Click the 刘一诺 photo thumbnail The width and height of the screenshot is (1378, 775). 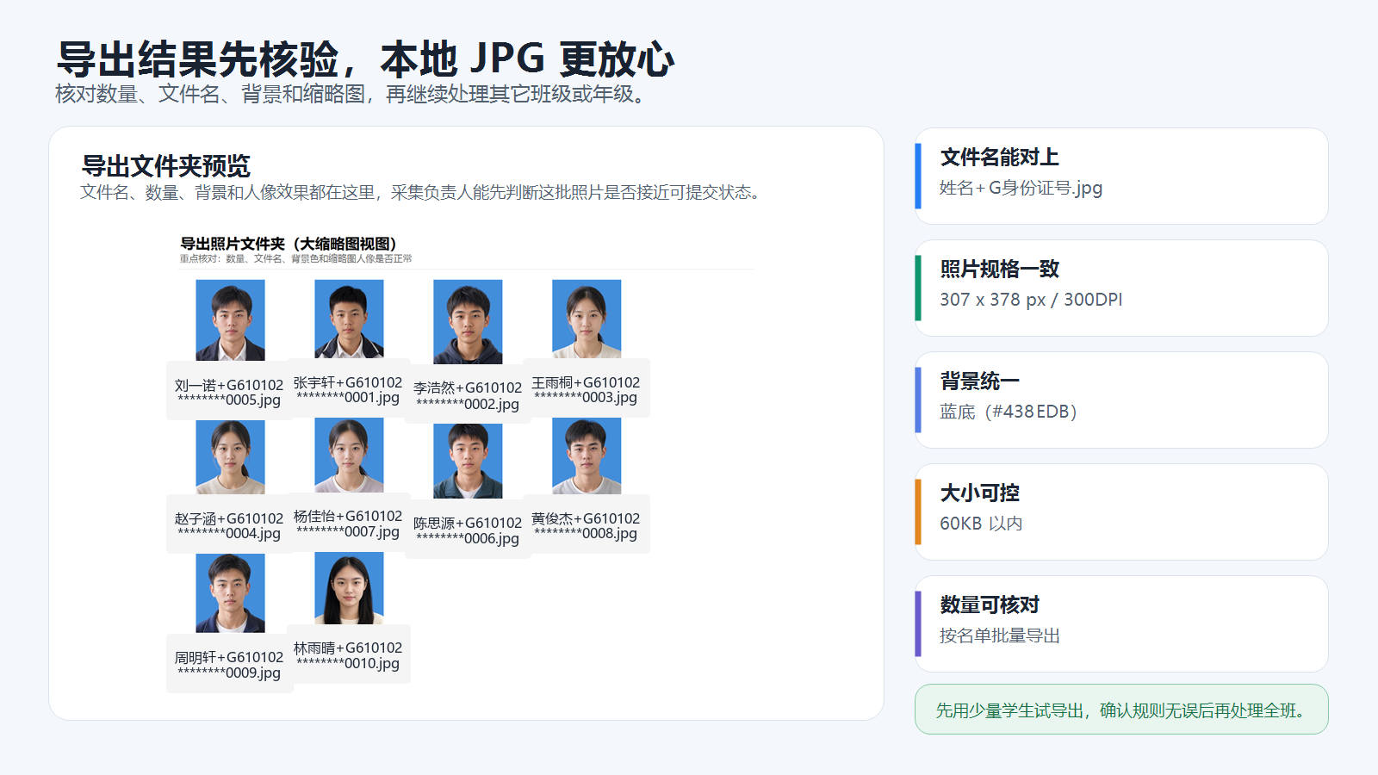click(x=230, y=320)
